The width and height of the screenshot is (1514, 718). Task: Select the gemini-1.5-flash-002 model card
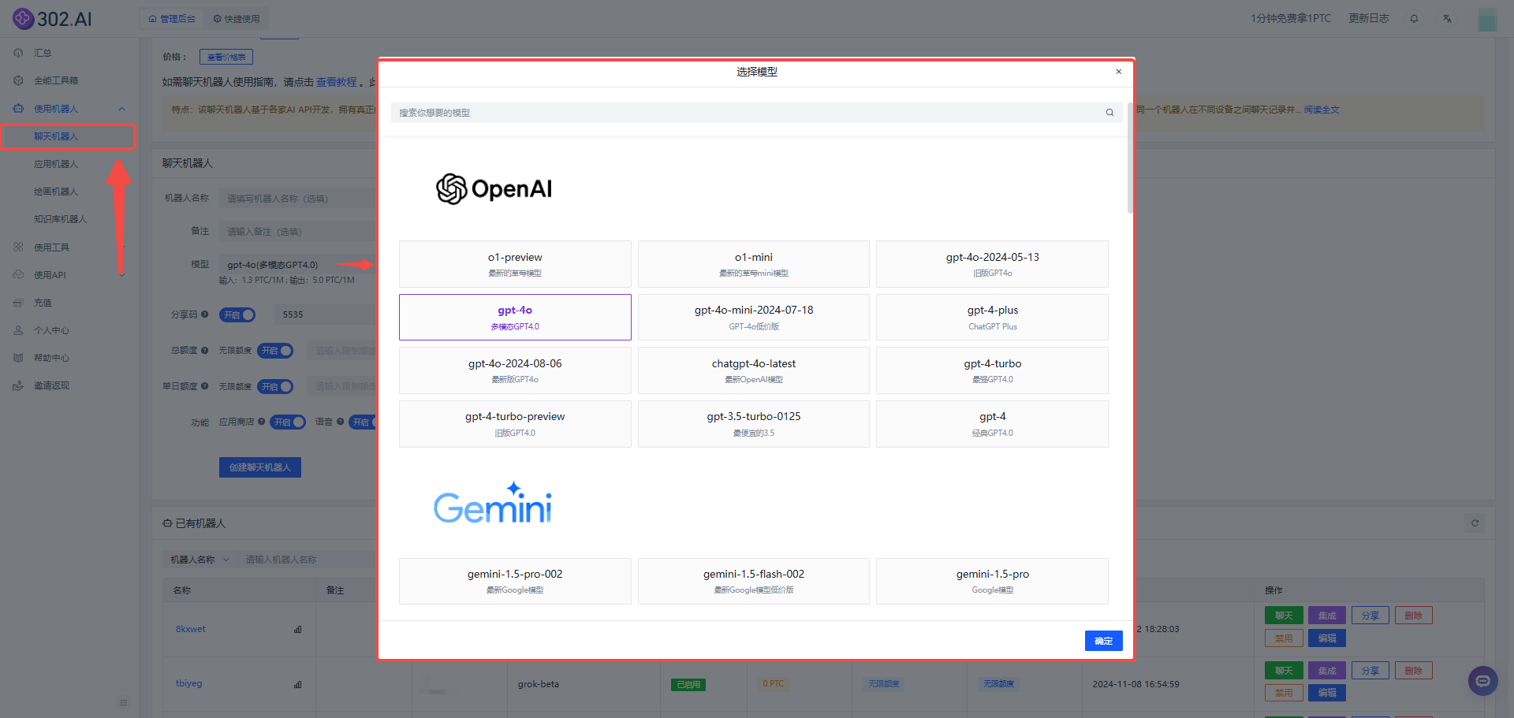(754, 581)
